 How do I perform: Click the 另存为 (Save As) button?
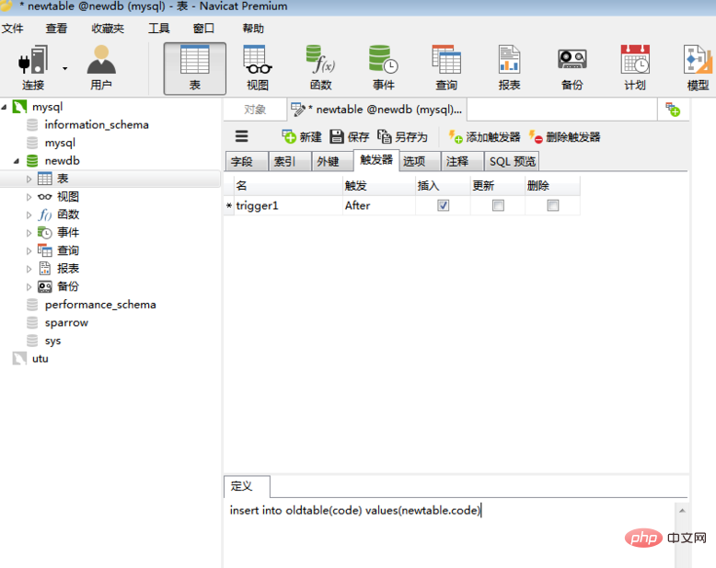pyautogui.click(x=402, y=136)
